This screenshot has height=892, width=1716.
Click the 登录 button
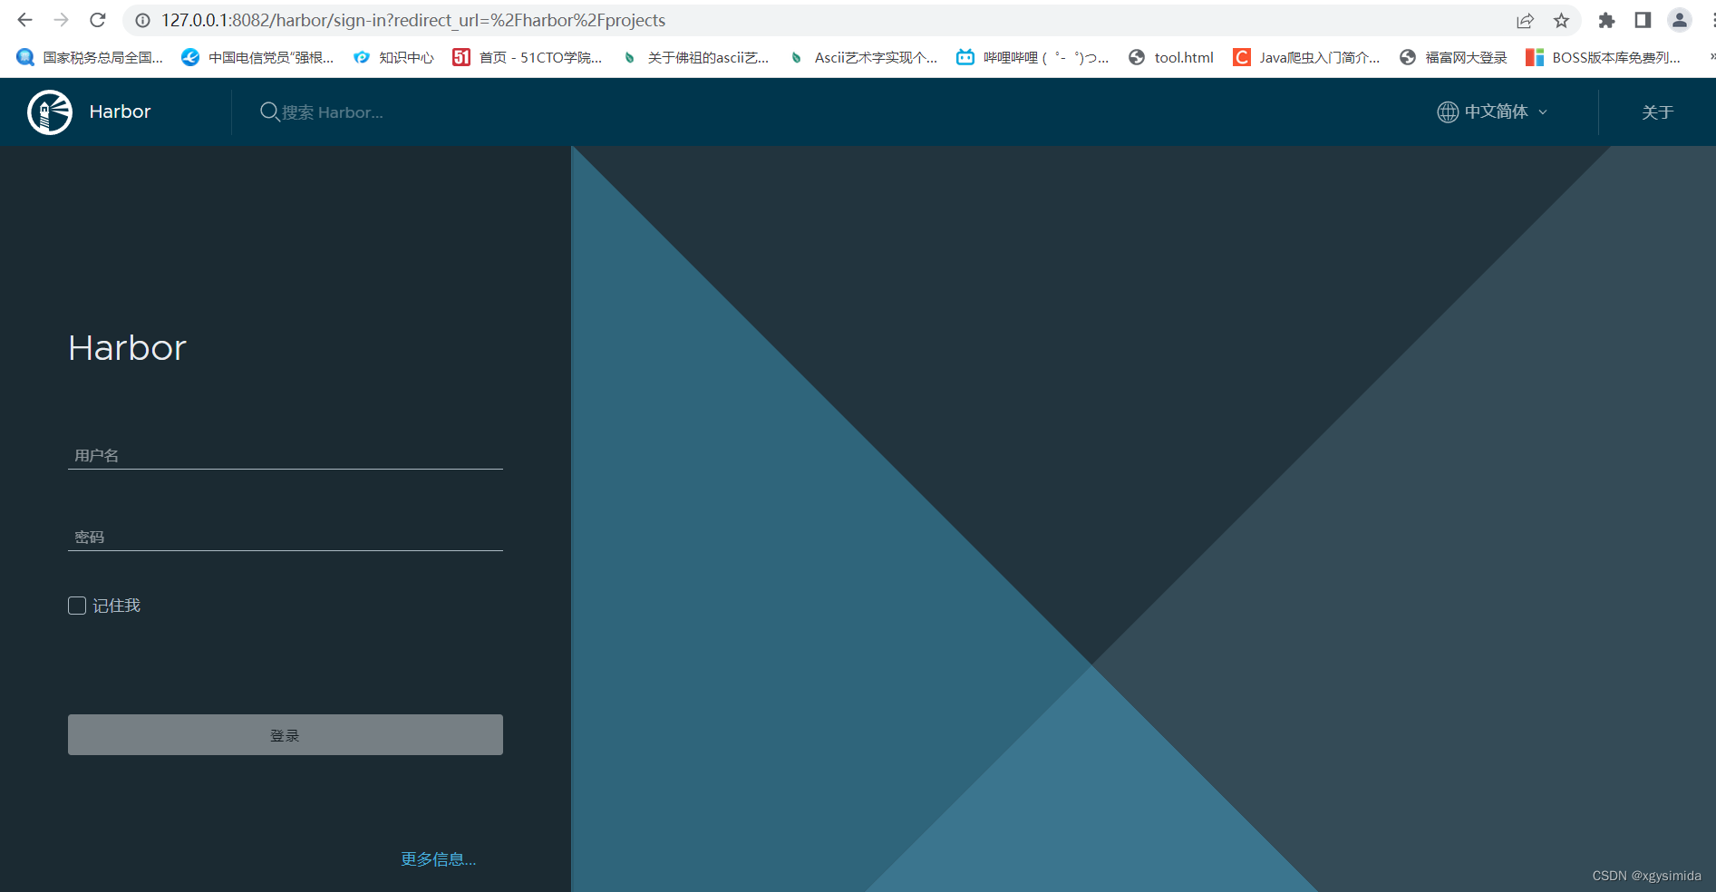click(x=285, y=734)
